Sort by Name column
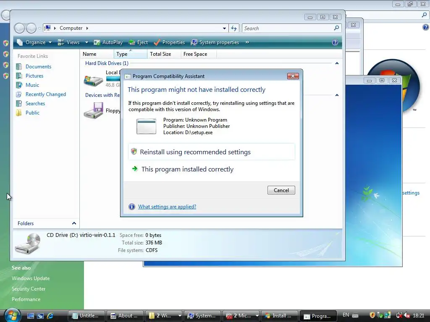This screenshot has height=322, width=430. tap(97, 54)
